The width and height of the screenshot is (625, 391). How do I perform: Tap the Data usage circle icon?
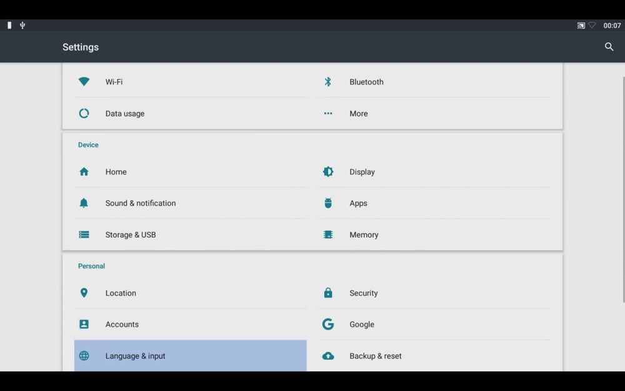tap(84, 113)
